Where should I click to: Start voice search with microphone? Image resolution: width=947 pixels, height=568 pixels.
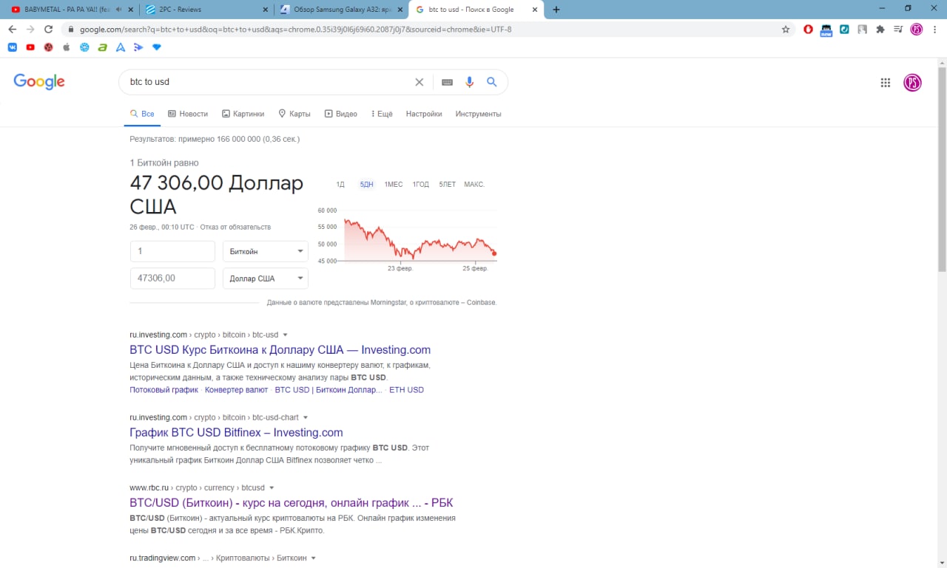pos(469,82)
